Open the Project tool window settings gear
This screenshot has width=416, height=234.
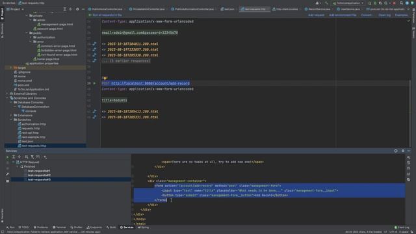[77, 9]
